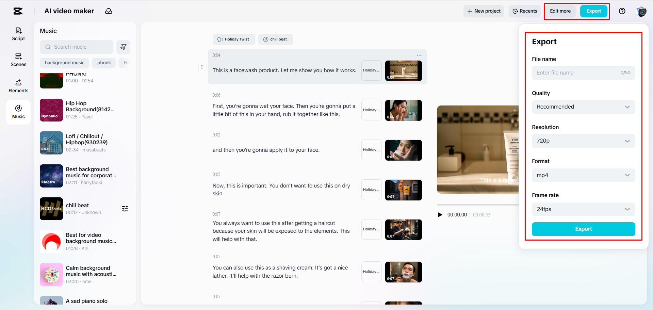Toggle the Holiday Twist voice chip
The height and width of the screenshot is (310, 653).
[x=234, y=39]
